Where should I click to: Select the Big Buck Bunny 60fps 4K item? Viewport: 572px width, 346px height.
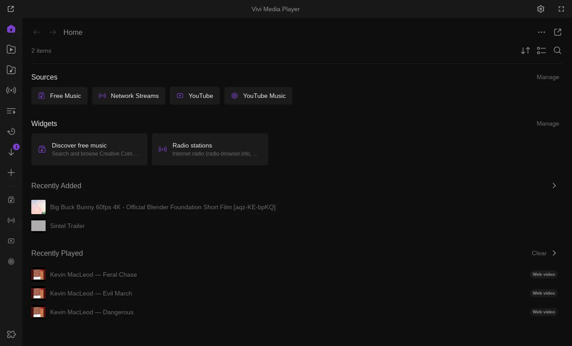pos(295,207)
